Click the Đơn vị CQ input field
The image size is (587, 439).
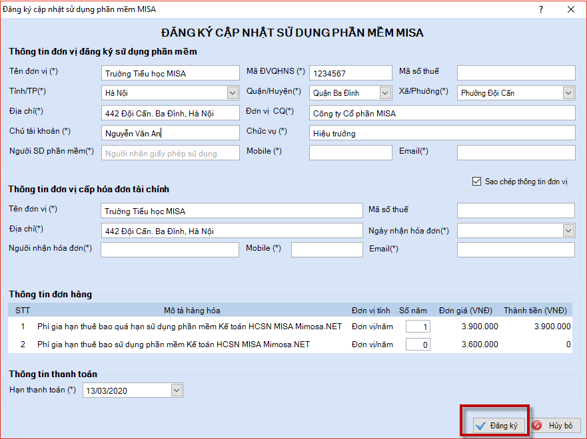pyautogui.click(x=442, y=113)
